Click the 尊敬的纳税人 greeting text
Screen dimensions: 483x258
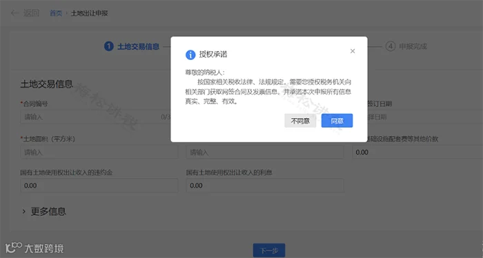pos(205,72)
